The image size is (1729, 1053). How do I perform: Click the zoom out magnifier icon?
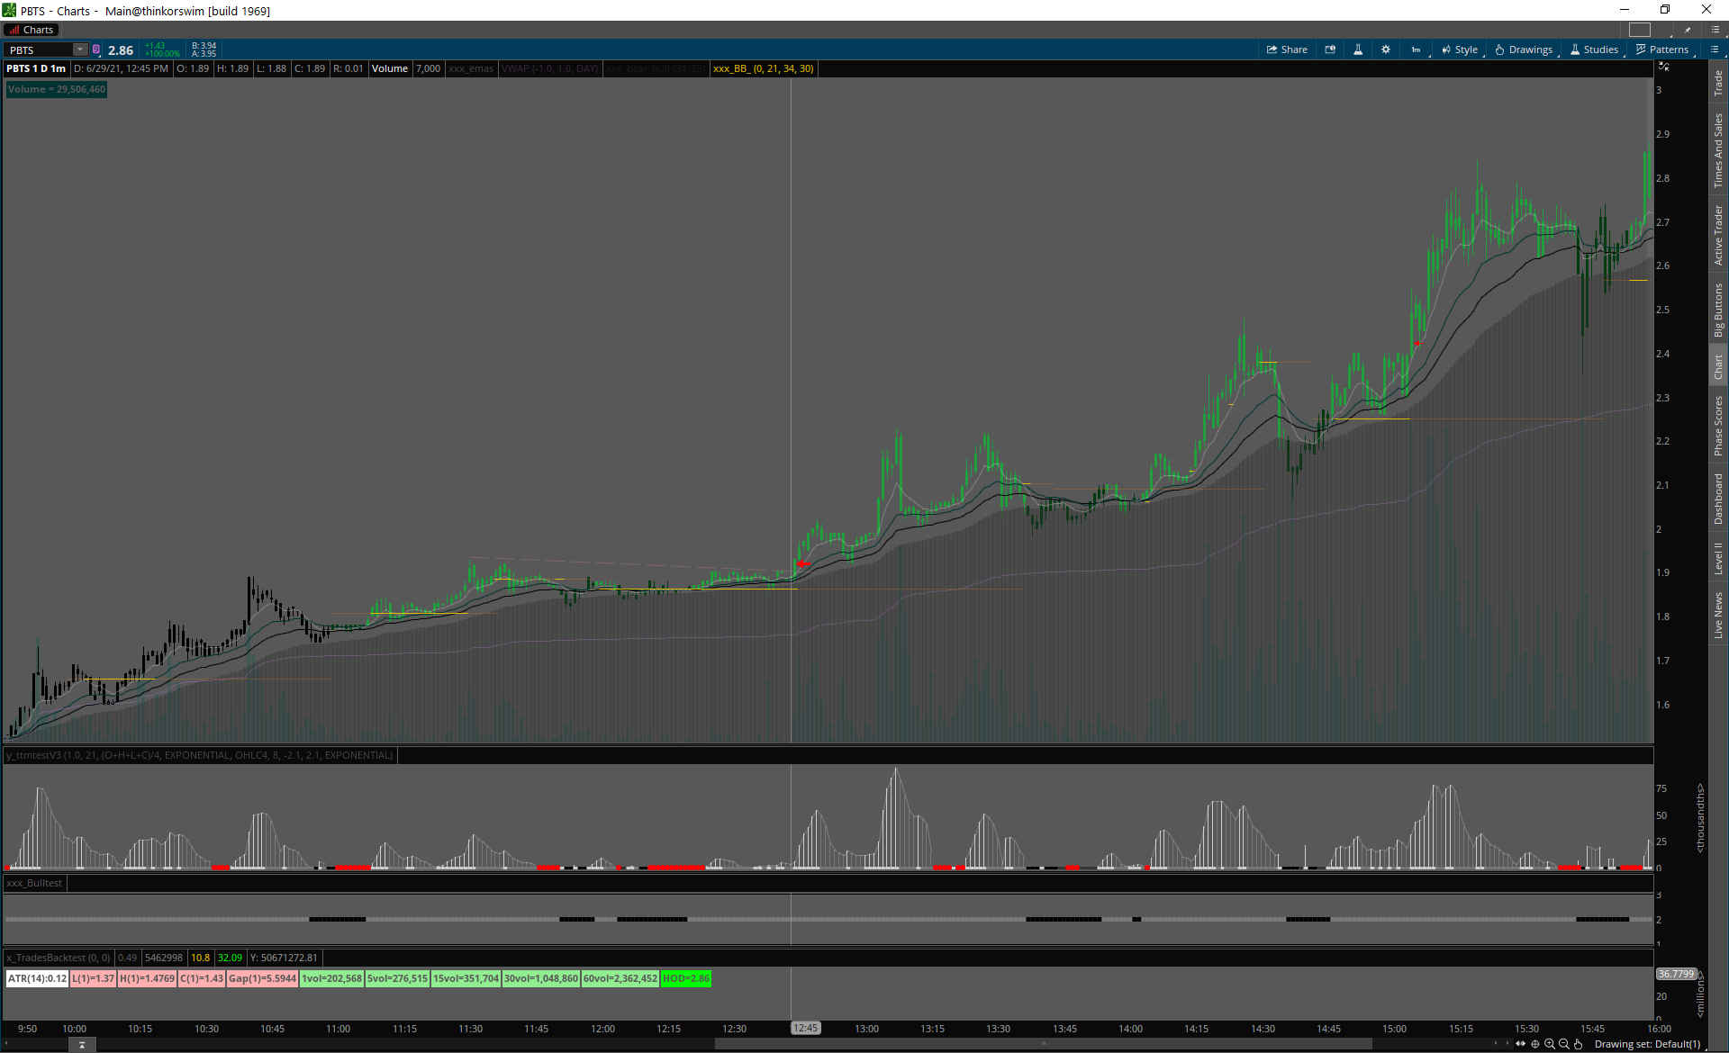(x=1563, y=1044)
